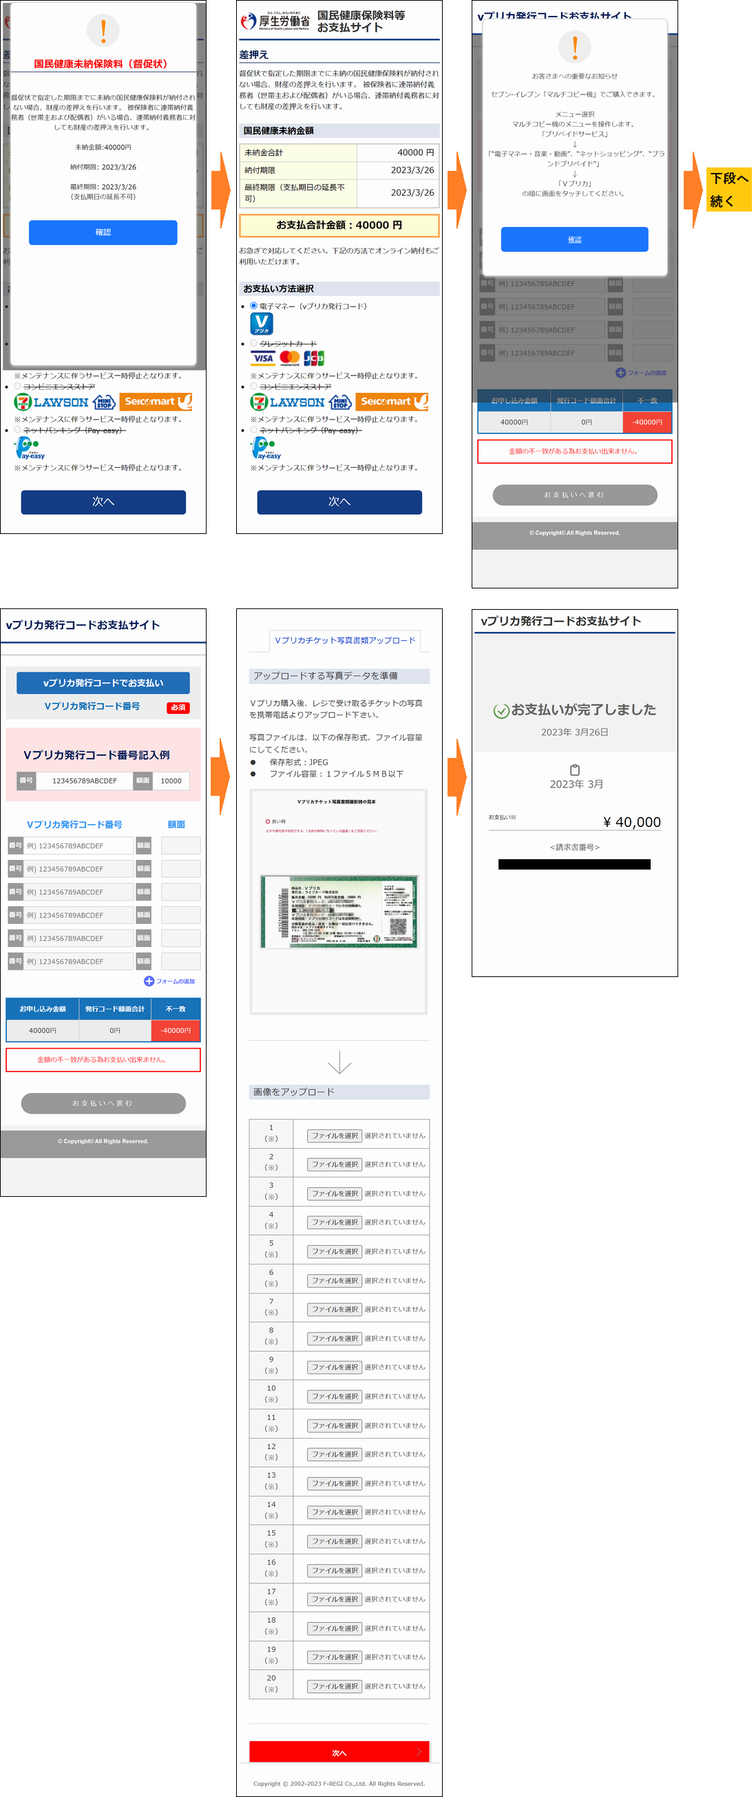Screen dimensions: 756x1797
Task: Select the 電子マネー (vプリカ発行コード) radio option
Action: 253,306
